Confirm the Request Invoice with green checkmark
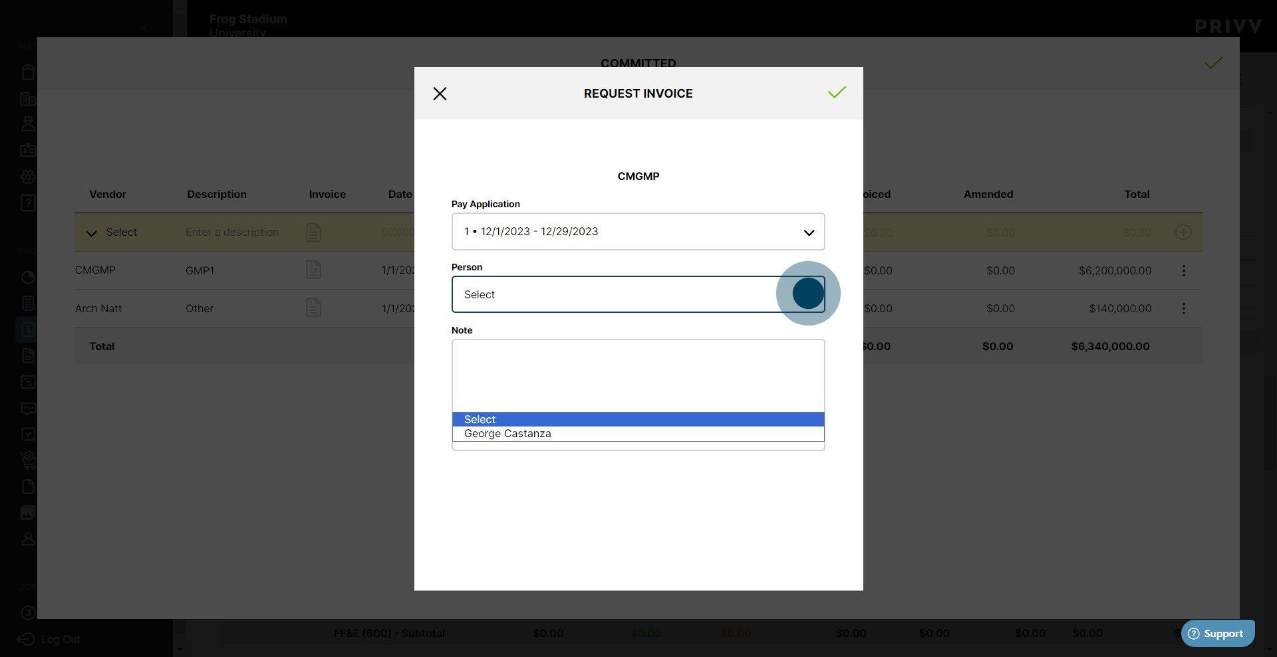Screen dimensions: 1277x657 pyautogui.click(x=837, y=92)
